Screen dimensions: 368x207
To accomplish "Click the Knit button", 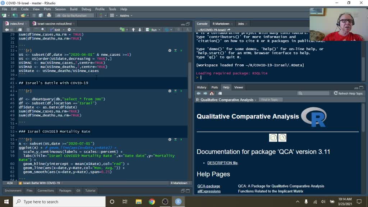I will pos(55,30).
